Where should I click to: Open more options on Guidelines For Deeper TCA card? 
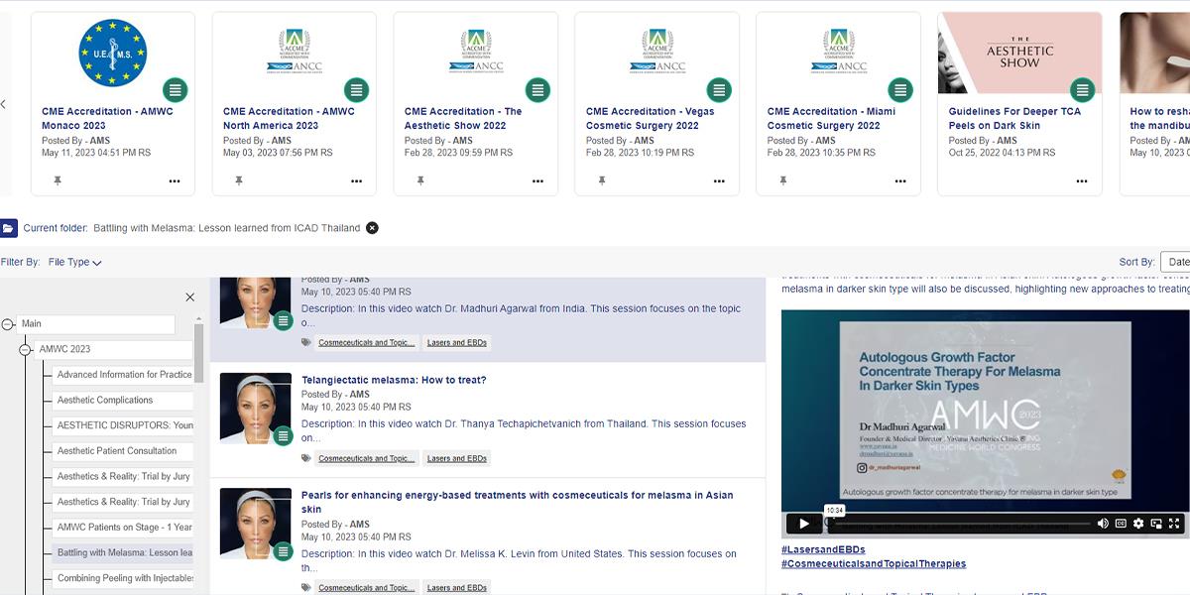1082,181
